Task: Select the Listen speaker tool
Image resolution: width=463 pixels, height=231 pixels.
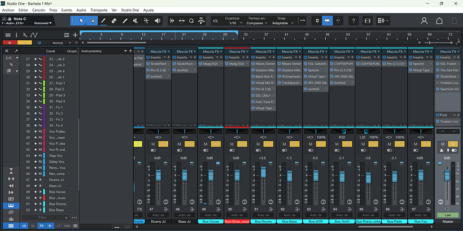Action: pos(158,21)
